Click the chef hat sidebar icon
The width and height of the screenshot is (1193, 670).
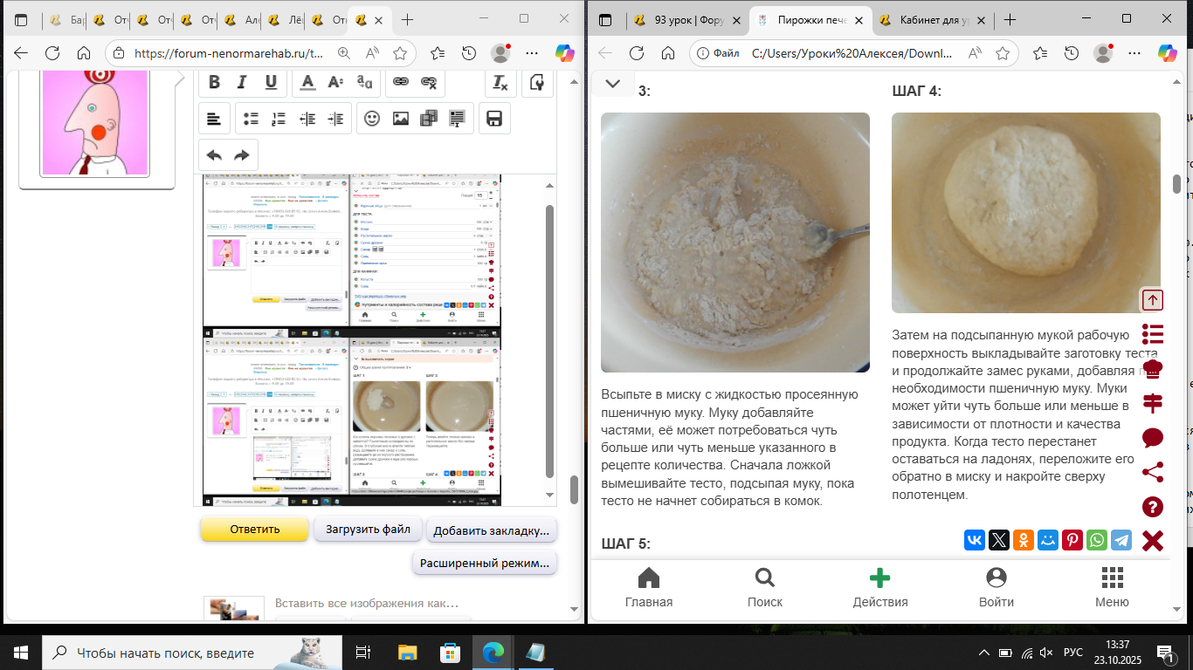click(x=1153, y=369)
